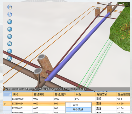Click the globe rotate navigation icon
Viewport: 132px width, 114px height.
click(x=10, y=14)
